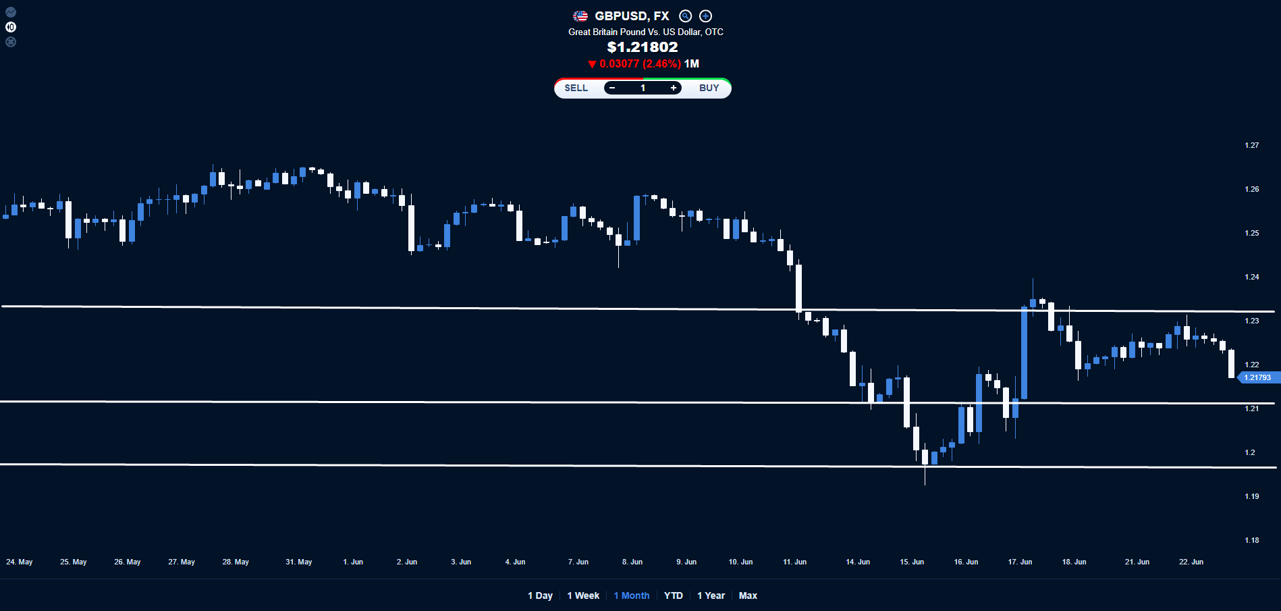Screen dimensions: 1281x611
Task: Choose the 1 Year range
Action: 711,595
